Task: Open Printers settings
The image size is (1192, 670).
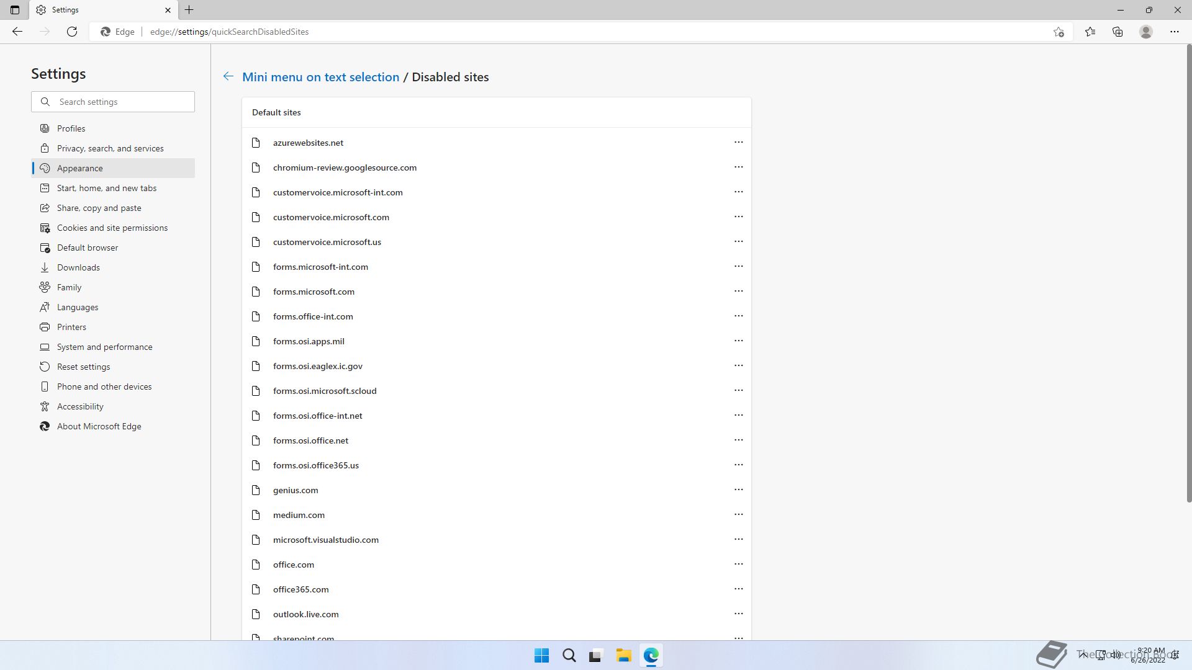Action: pos(113,327)
